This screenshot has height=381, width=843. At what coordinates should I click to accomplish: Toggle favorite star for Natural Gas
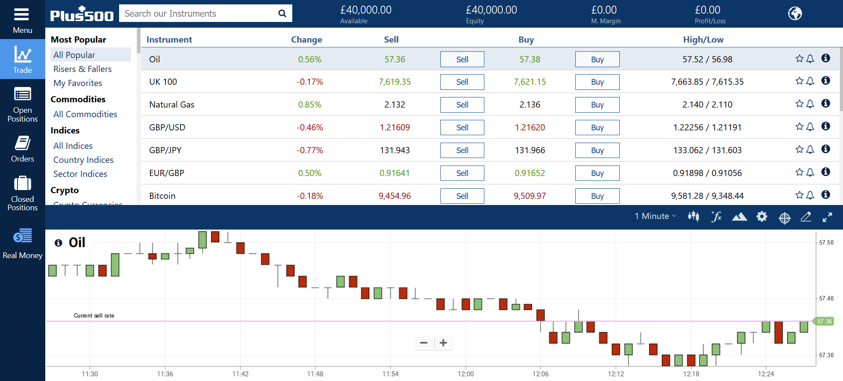(x=799, y=104)
